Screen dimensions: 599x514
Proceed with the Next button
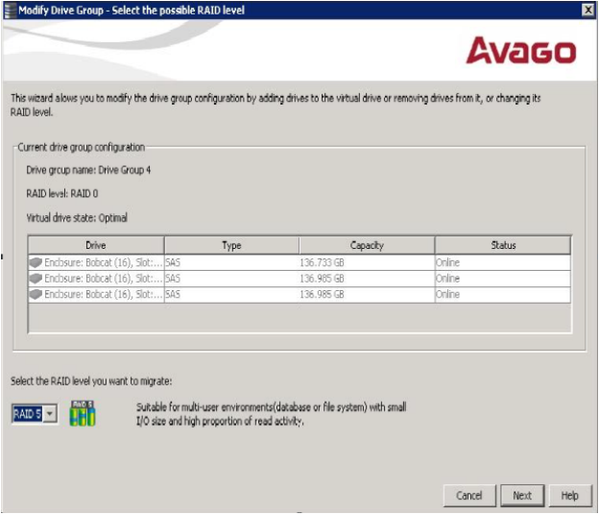[521, 496]
